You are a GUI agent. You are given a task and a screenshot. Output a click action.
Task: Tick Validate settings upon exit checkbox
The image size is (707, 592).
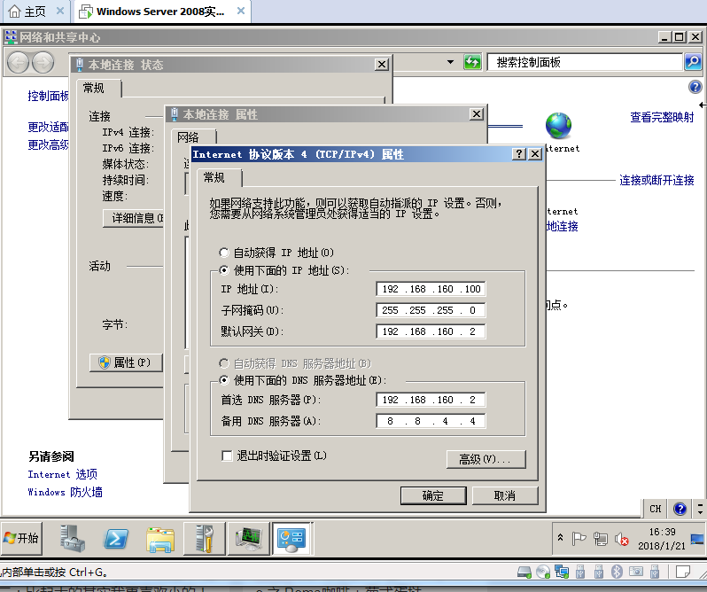(227, 456)
